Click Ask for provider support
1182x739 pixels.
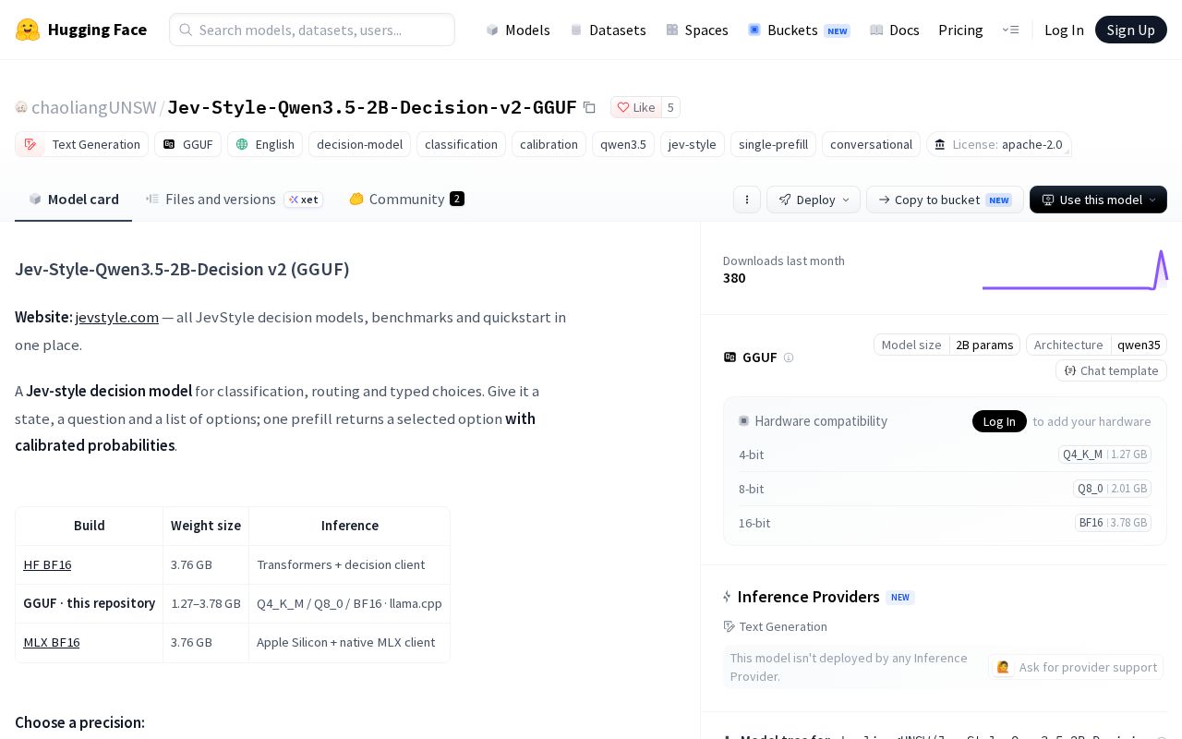[1076, 667]
